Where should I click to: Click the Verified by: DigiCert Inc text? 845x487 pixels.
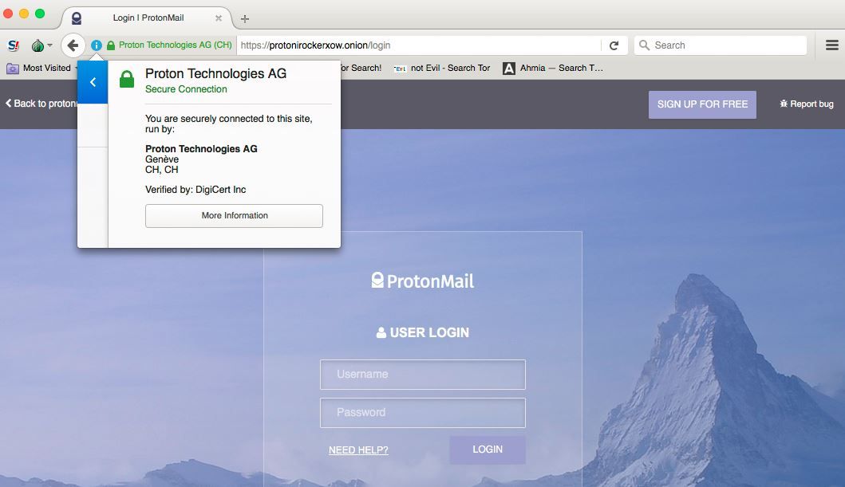coord(195,190)
